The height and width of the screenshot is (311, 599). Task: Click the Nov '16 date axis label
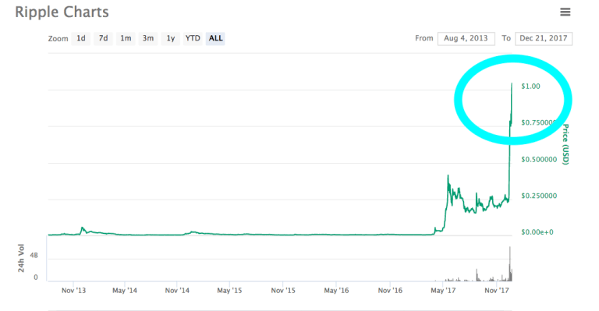390,291
